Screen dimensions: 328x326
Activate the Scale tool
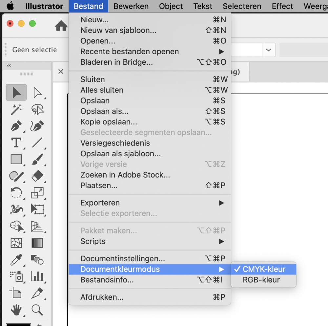(37, 193)
